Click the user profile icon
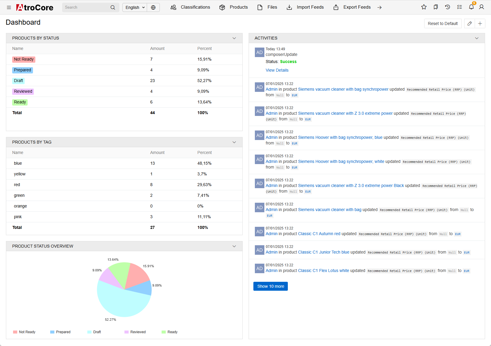491x346 pixels. click(481, 7)
